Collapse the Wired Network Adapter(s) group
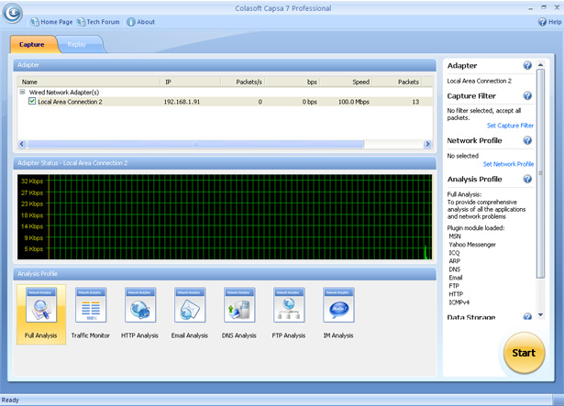 pos(22,92)
